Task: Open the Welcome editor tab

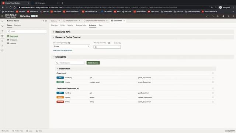Action: (54, 21)
